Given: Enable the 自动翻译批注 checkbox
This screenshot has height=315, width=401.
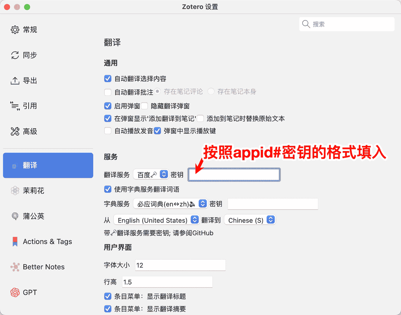Looking at the screenshot, I should tap(108, 92).
